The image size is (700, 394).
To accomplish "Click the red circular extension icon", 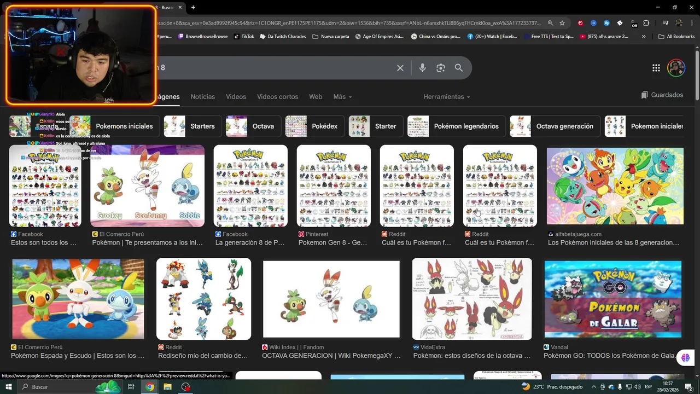I will click(580, 23).
